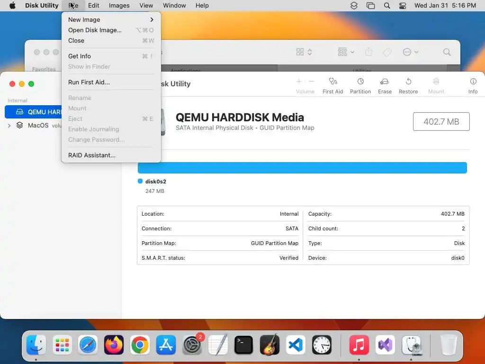Open Visual Studio from the Dock

(385, 345)
